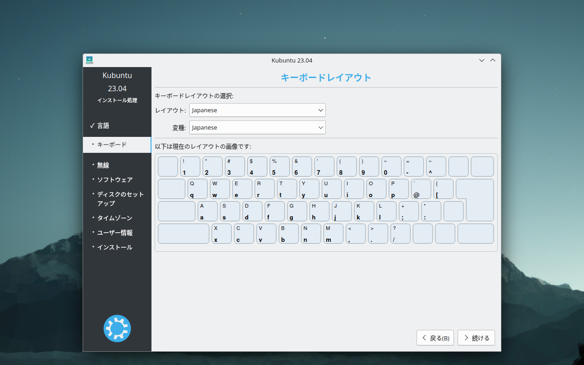Click the T key in the layout preview
This screenshot has width=584, height=365.
[287, 189]
